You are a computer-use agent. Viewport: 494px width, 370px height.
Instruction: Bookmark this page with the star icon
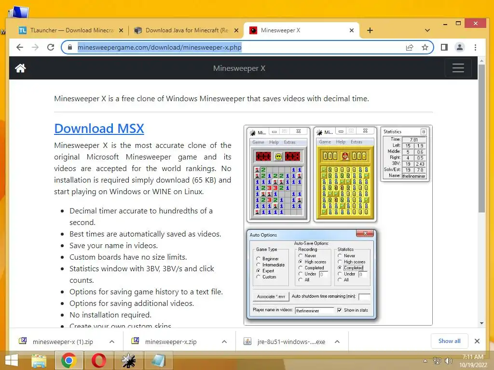(425, 47)
